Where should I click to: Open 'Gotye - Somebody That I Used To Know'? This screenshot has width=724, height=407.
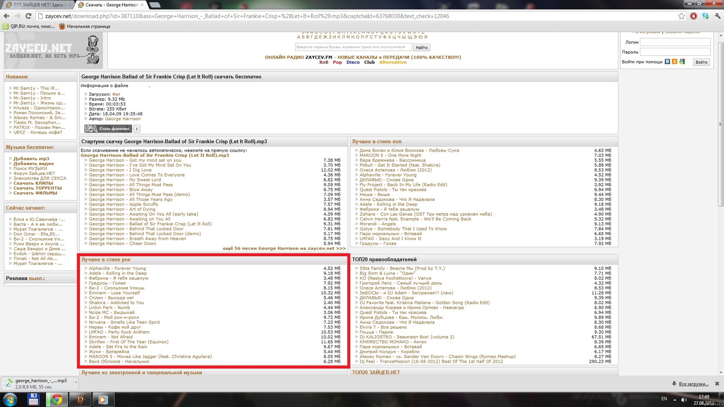[x=403, y=229]
